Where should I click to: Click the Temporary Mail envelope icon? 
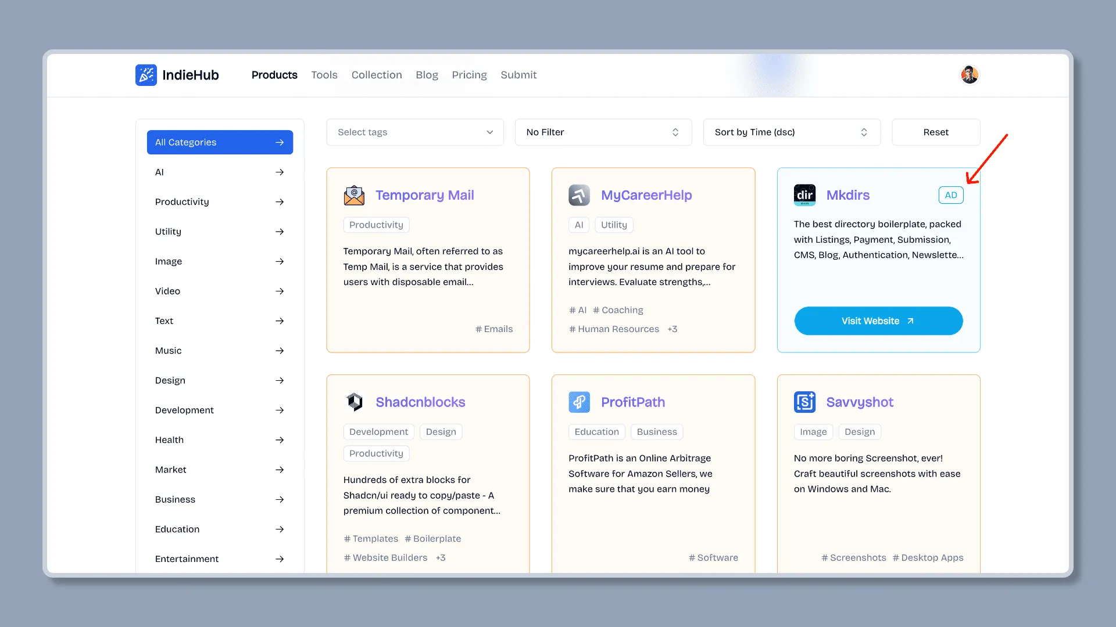coord(354,196)
